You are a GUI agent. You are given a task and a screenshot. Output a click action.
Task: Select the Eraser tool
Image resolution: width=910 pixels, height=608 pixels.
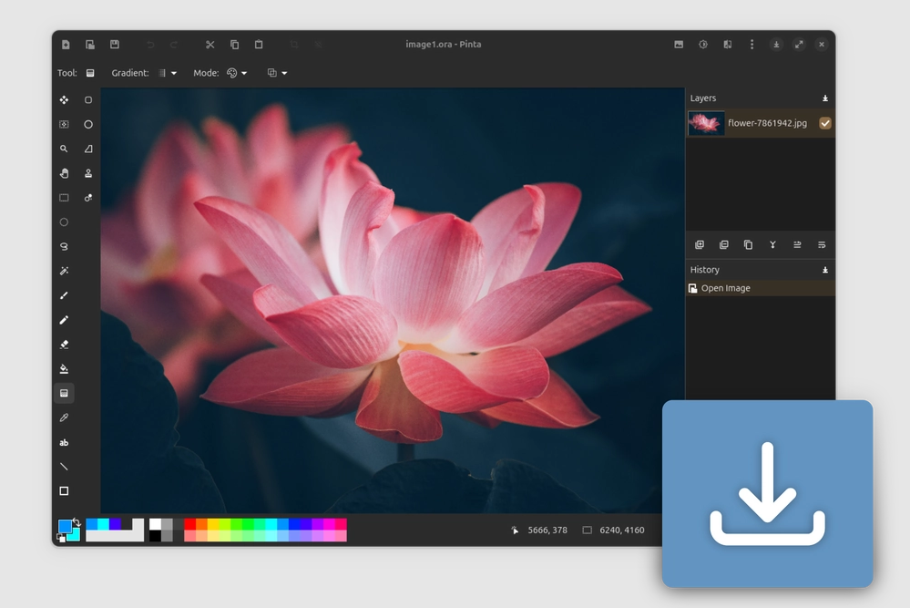[64, 345]
